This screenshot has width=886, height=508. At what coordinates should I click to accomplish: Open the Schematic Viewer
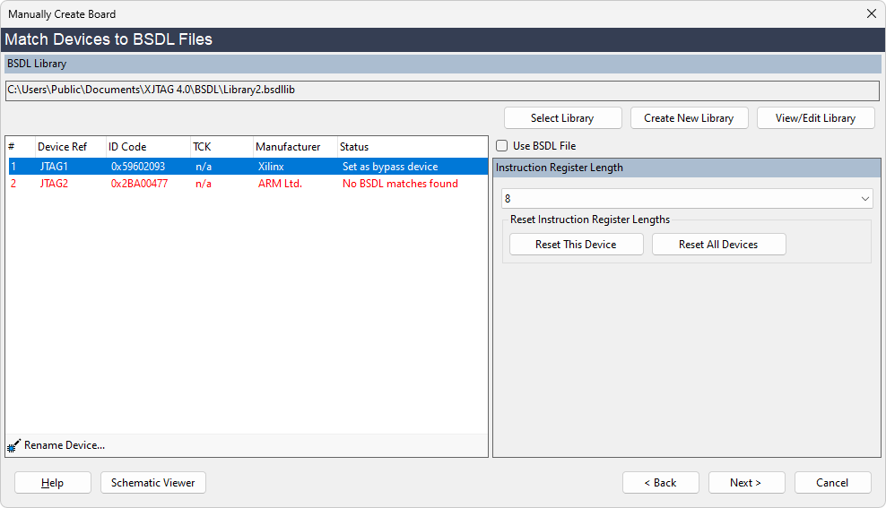pyautogui.click(x=153, y=483)
